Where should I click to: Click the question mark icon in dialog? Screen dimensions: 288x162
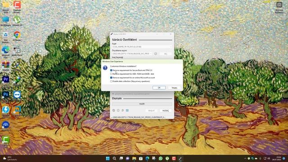105,68
